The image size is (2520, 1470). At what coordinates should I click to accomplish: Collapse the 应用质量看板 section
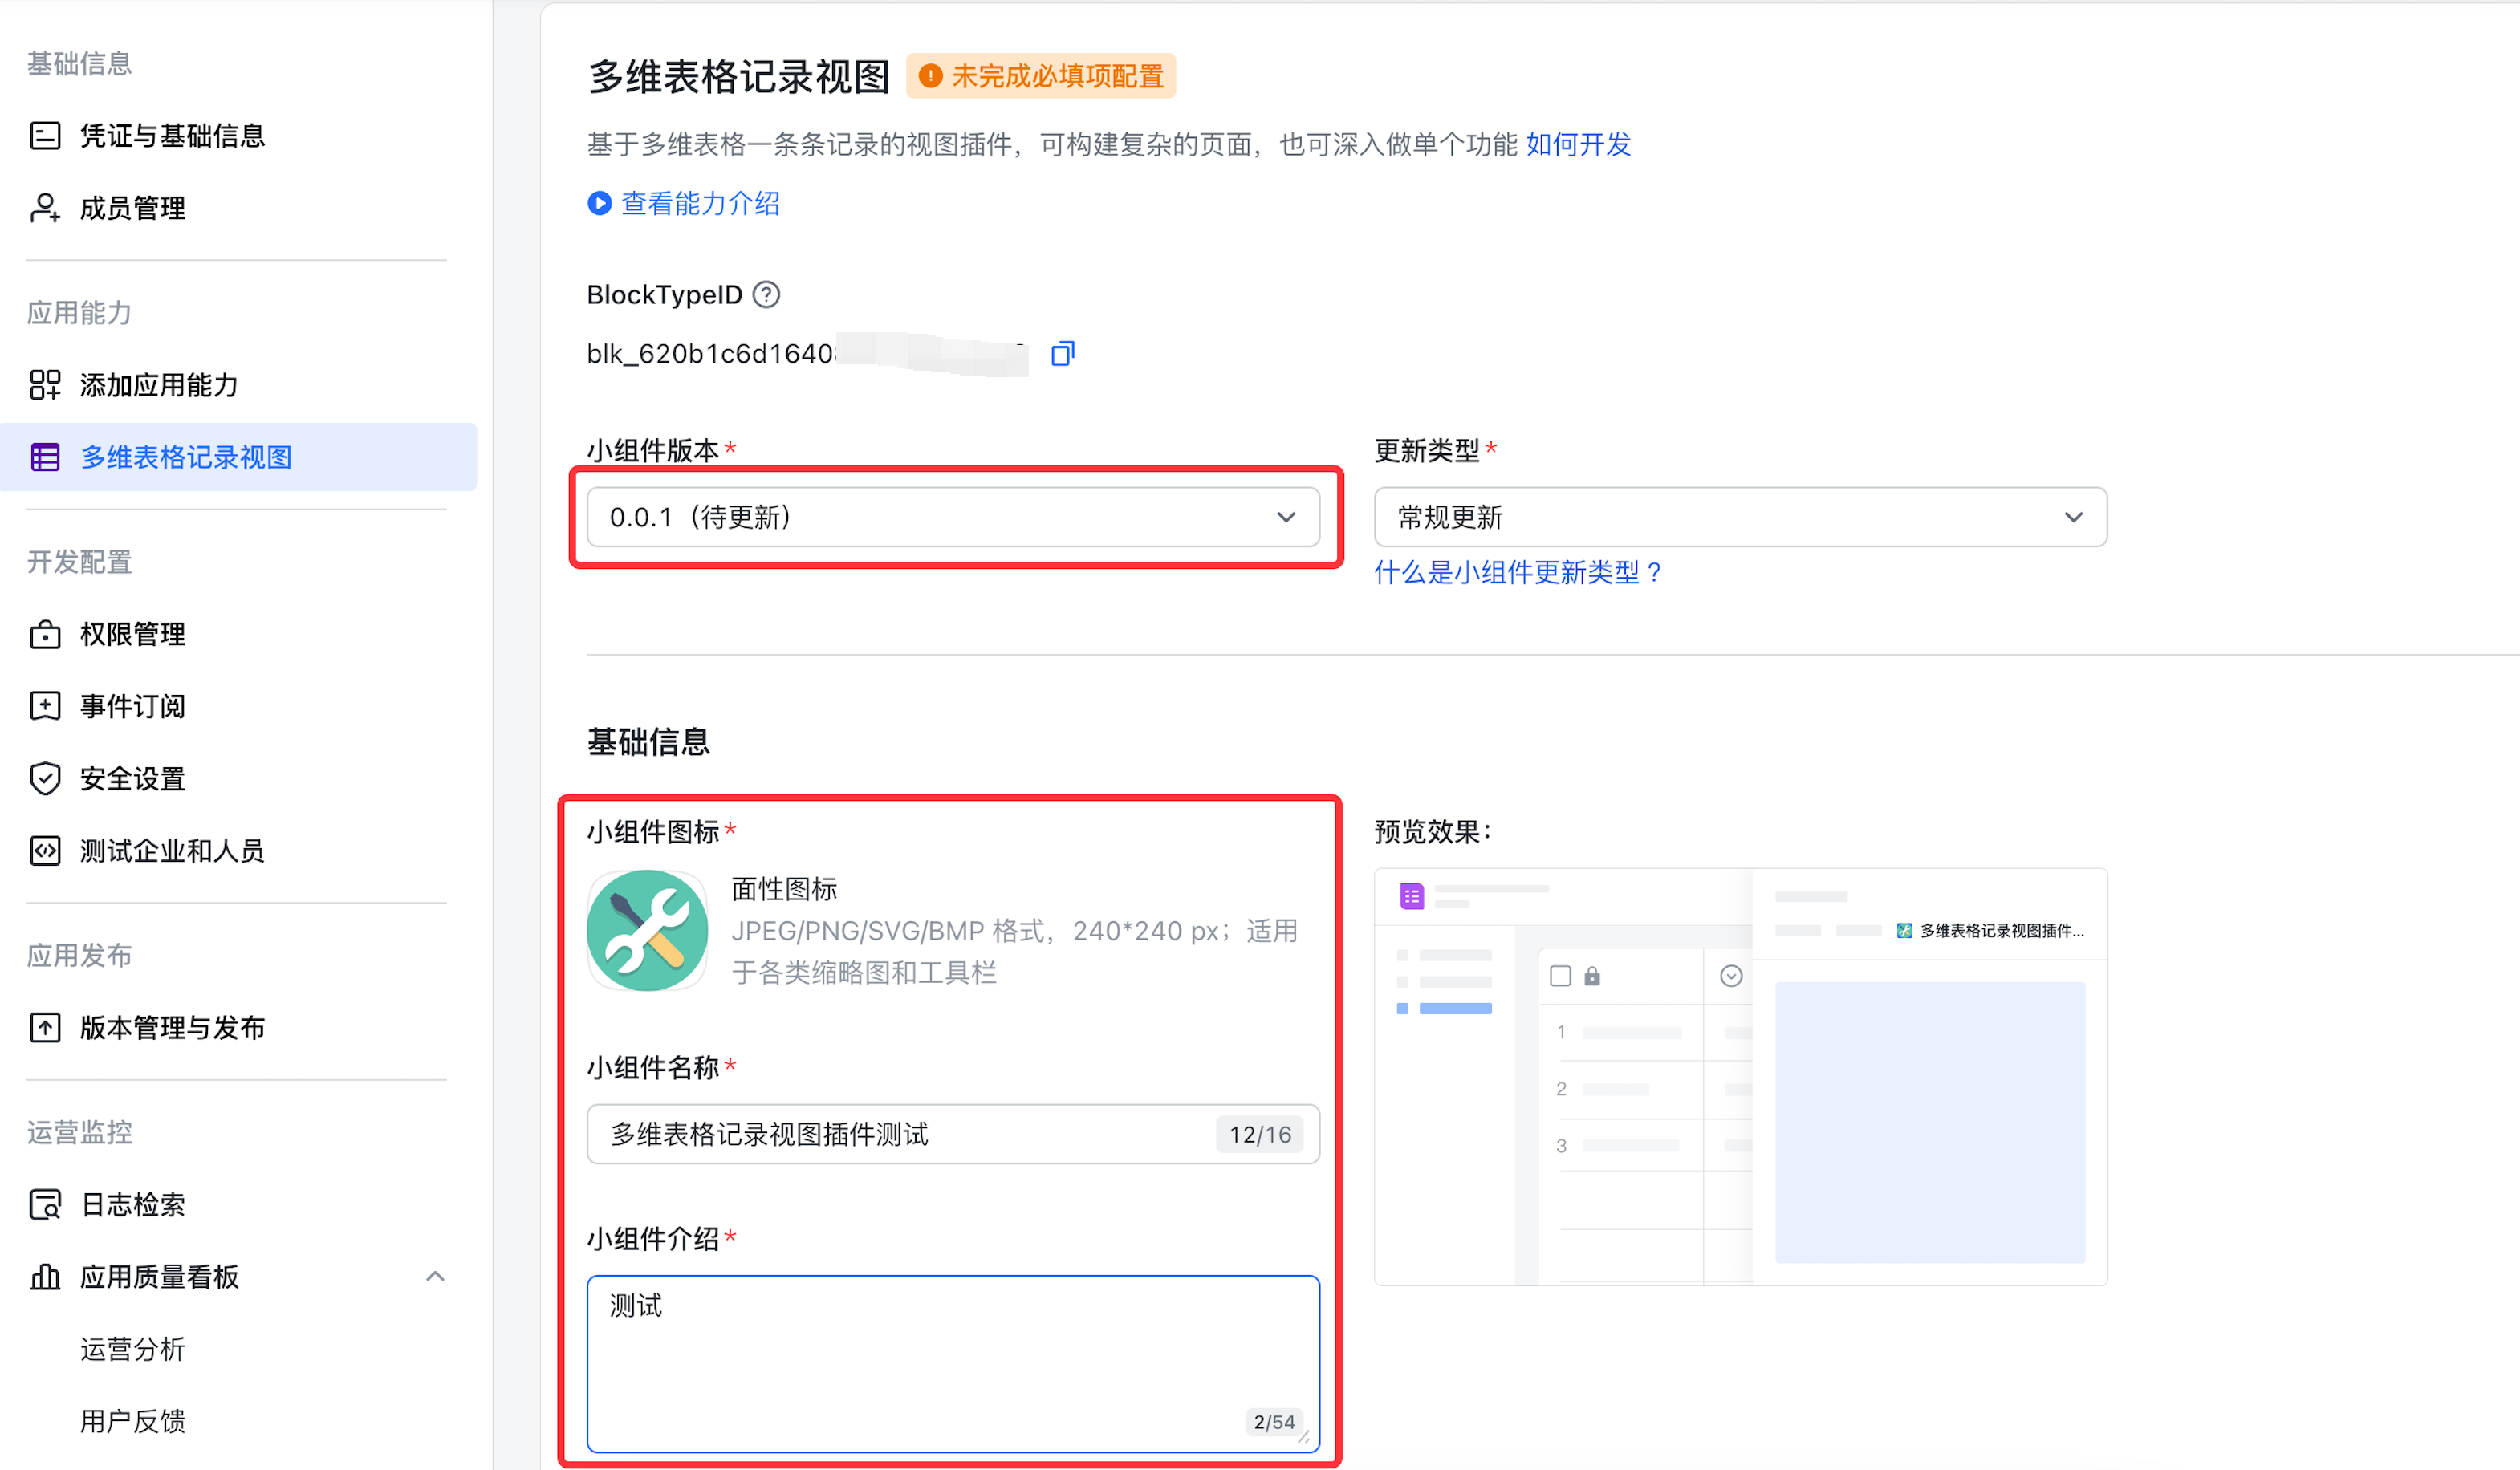[x=435, y=1276]
